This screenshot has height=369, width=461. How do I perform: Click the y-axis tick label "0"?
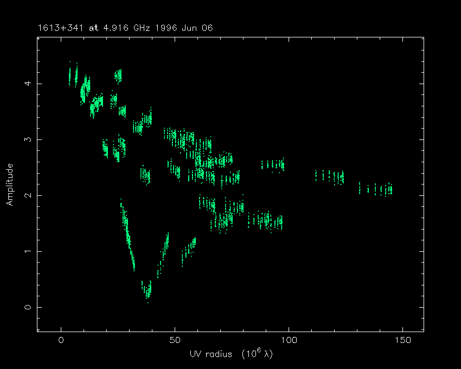click(24, 307)
